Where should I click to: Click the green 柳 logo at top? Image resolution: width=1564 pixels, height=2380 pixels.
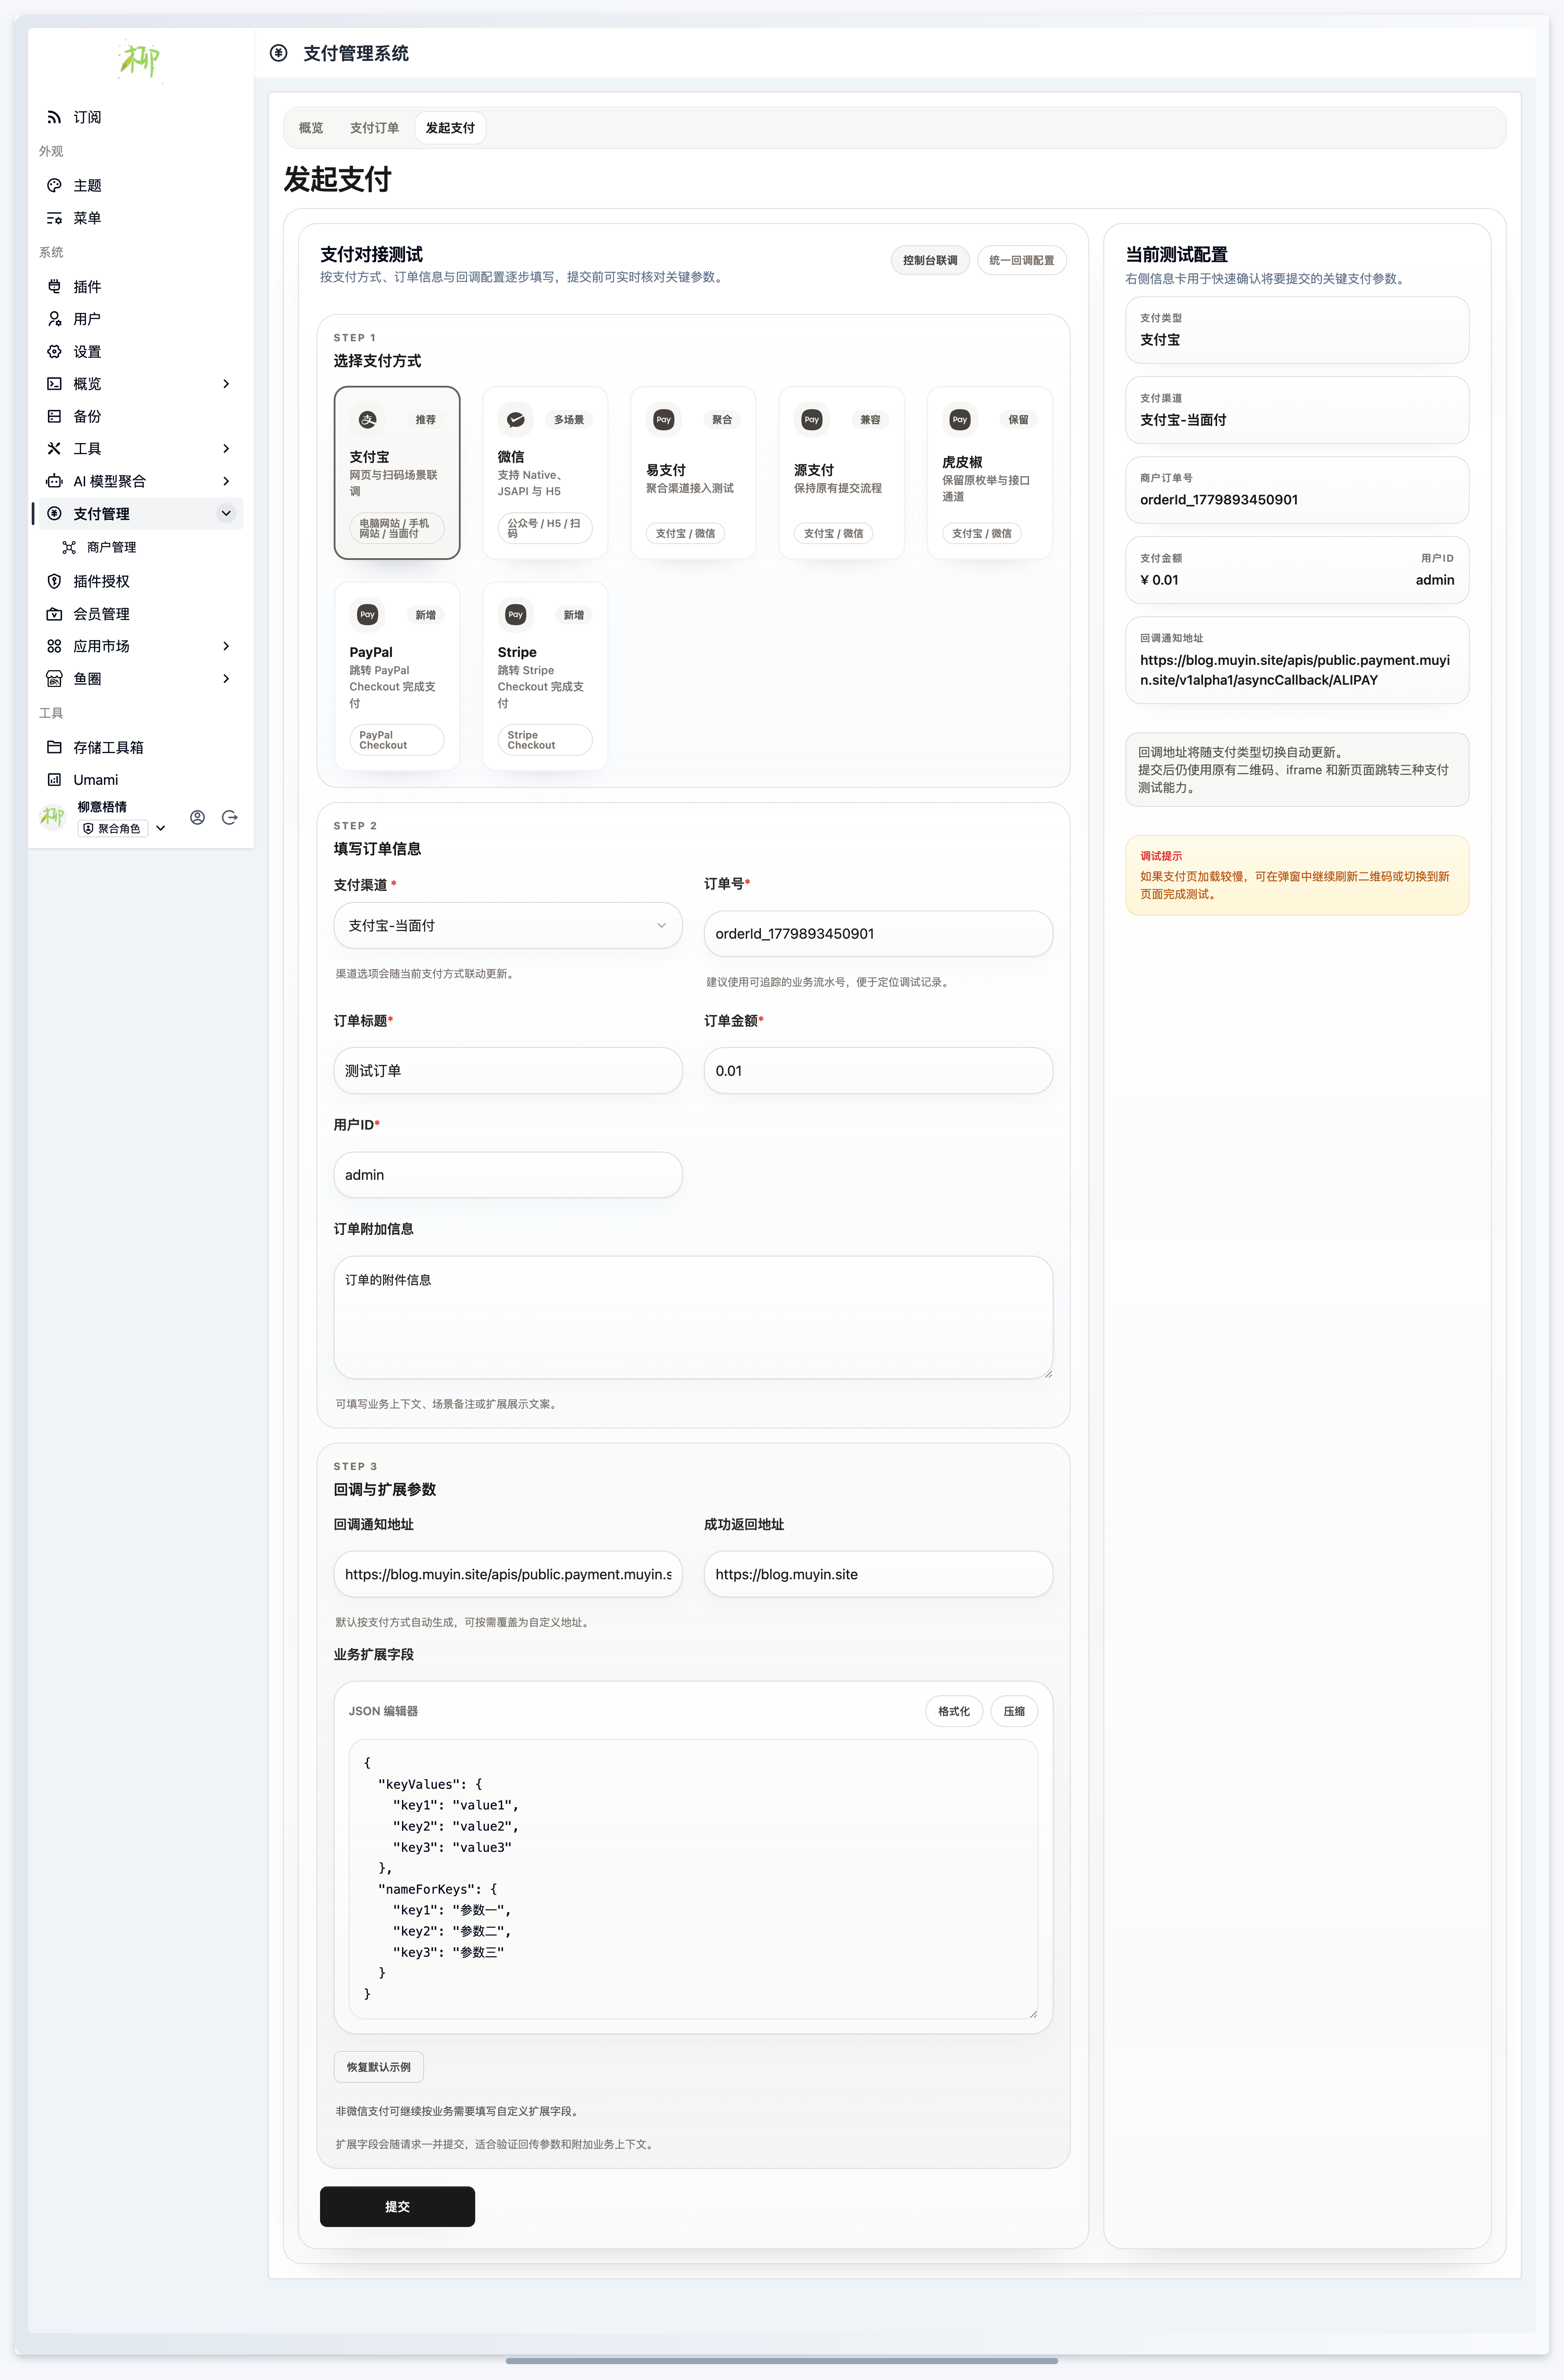[140, 60]
